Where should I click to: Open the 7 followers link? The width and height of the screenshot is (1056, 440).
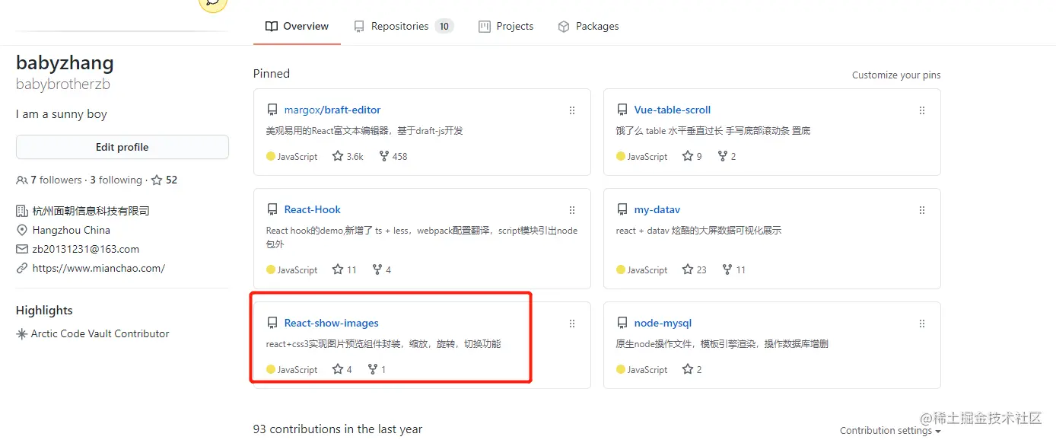(49, 180)
